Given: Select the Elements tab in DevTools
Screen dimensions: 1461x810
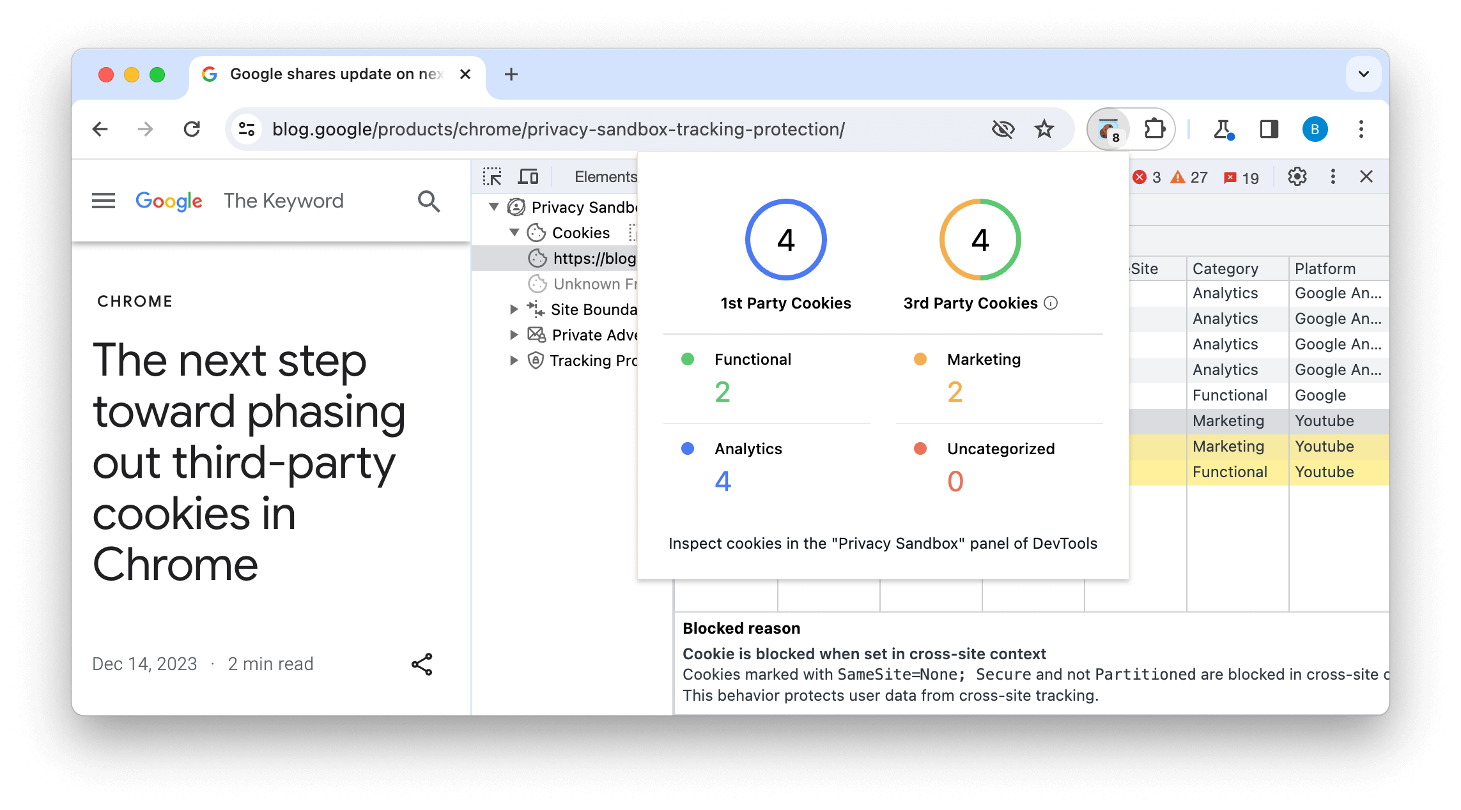Looking at the screenshot, I should [x=605, y=176].
